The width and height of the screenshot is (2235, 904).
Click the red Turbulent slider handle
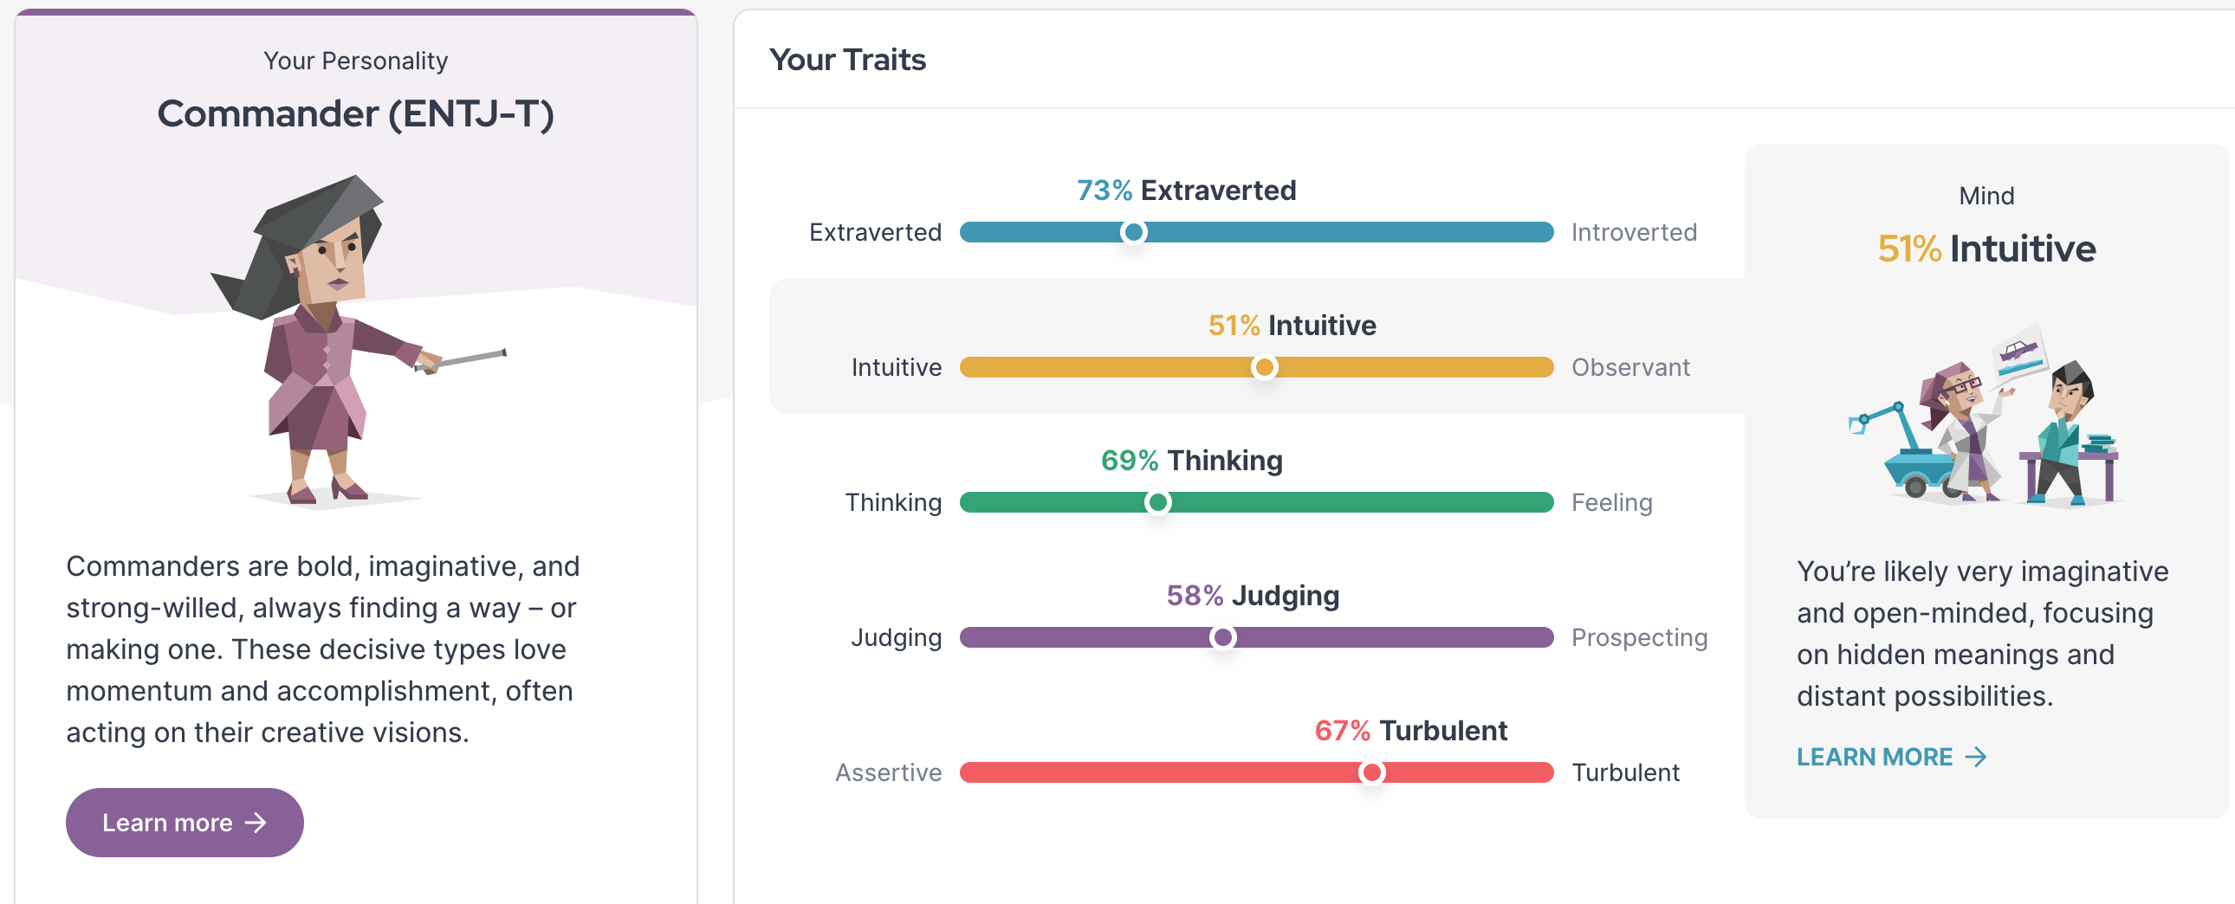(1371, 772)
